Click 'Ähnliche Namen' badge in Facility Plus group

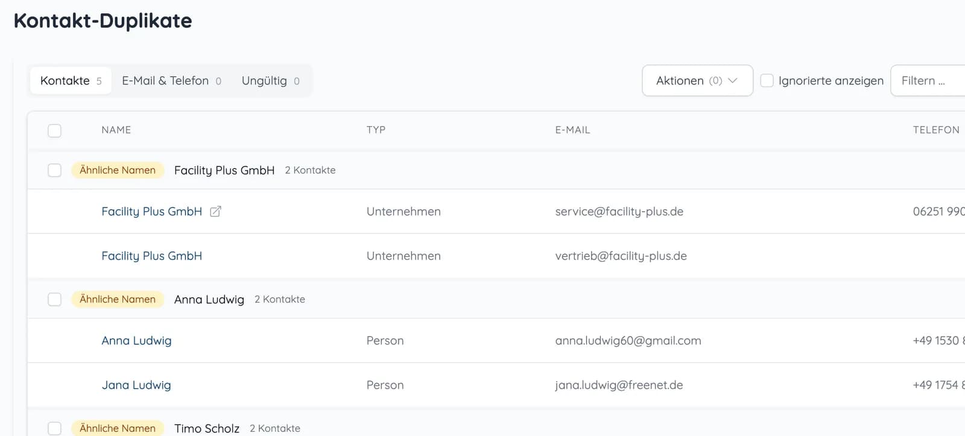tap(118, 170)
